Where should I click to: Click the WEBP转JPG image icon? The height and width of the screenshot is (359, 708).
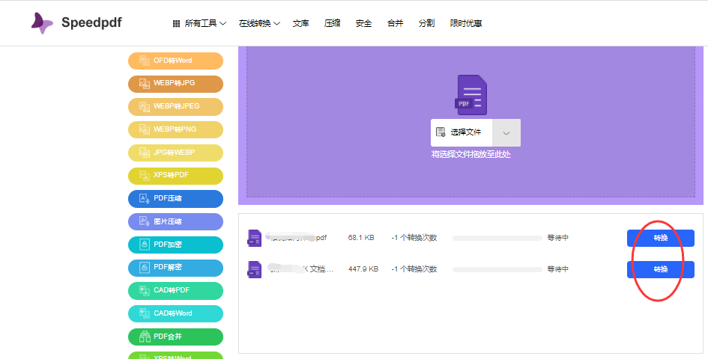tap(144, 84)
